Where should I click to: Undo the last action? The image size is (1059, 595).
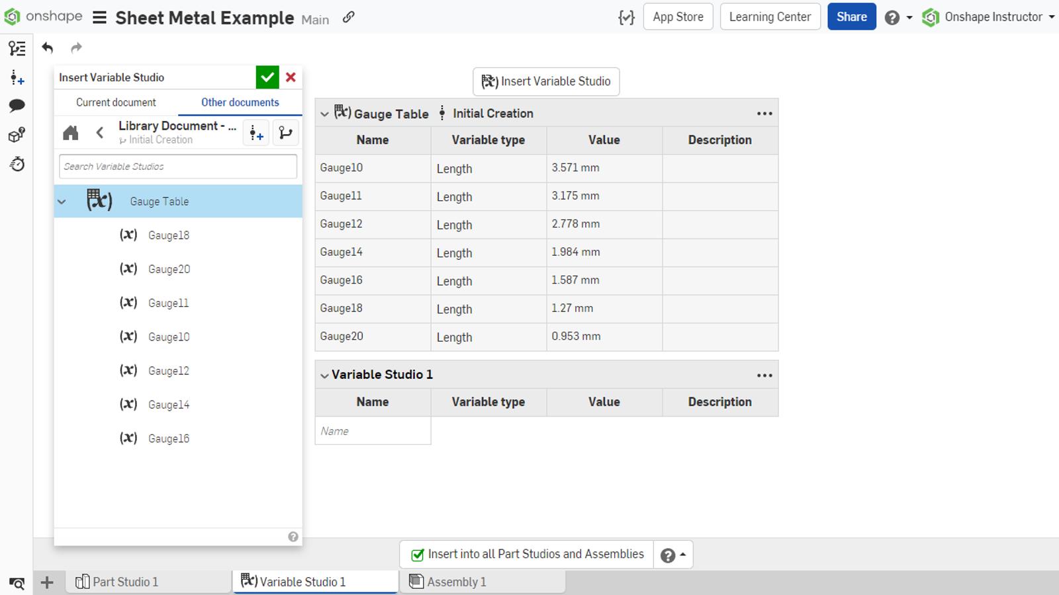click(47, 48)
